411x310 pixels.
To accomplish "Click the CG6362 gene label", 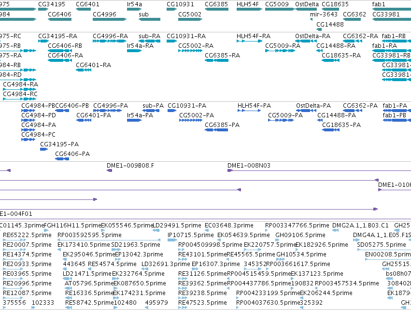I will coord(354,14).
